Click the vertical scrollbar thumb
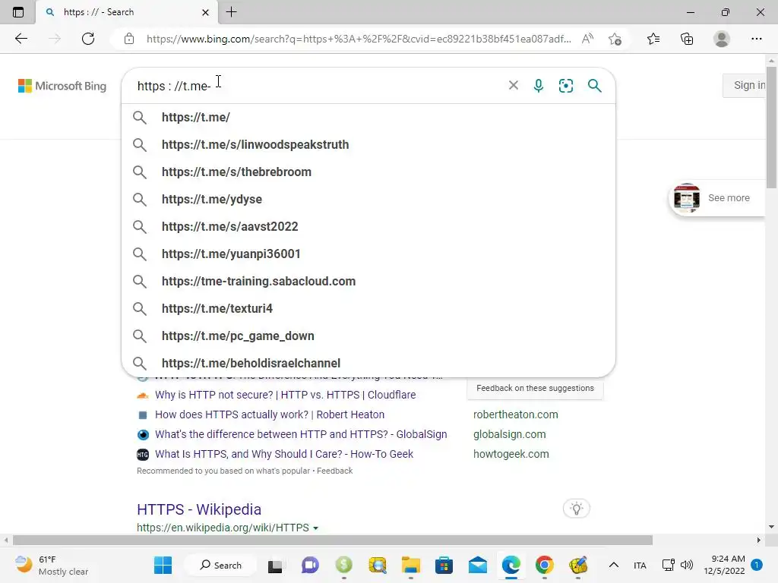The image size is (778, 583). coord(771,127)
